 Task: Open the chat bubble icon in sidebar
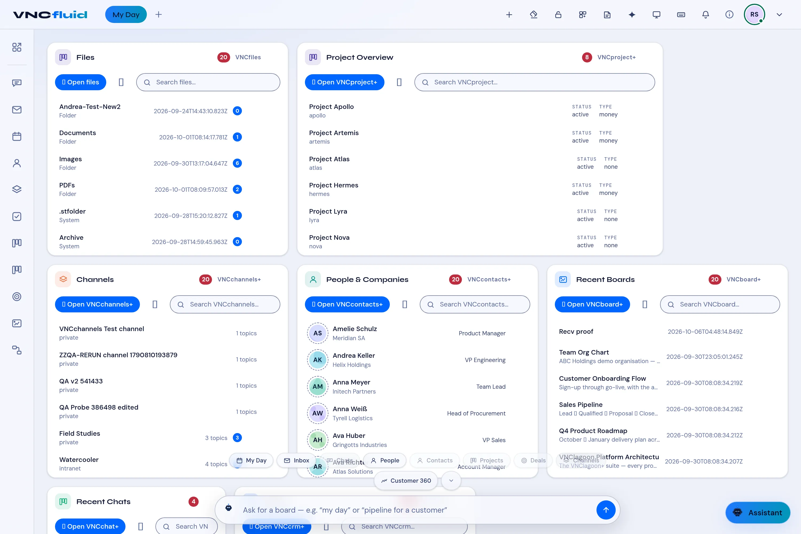(17, 83)
